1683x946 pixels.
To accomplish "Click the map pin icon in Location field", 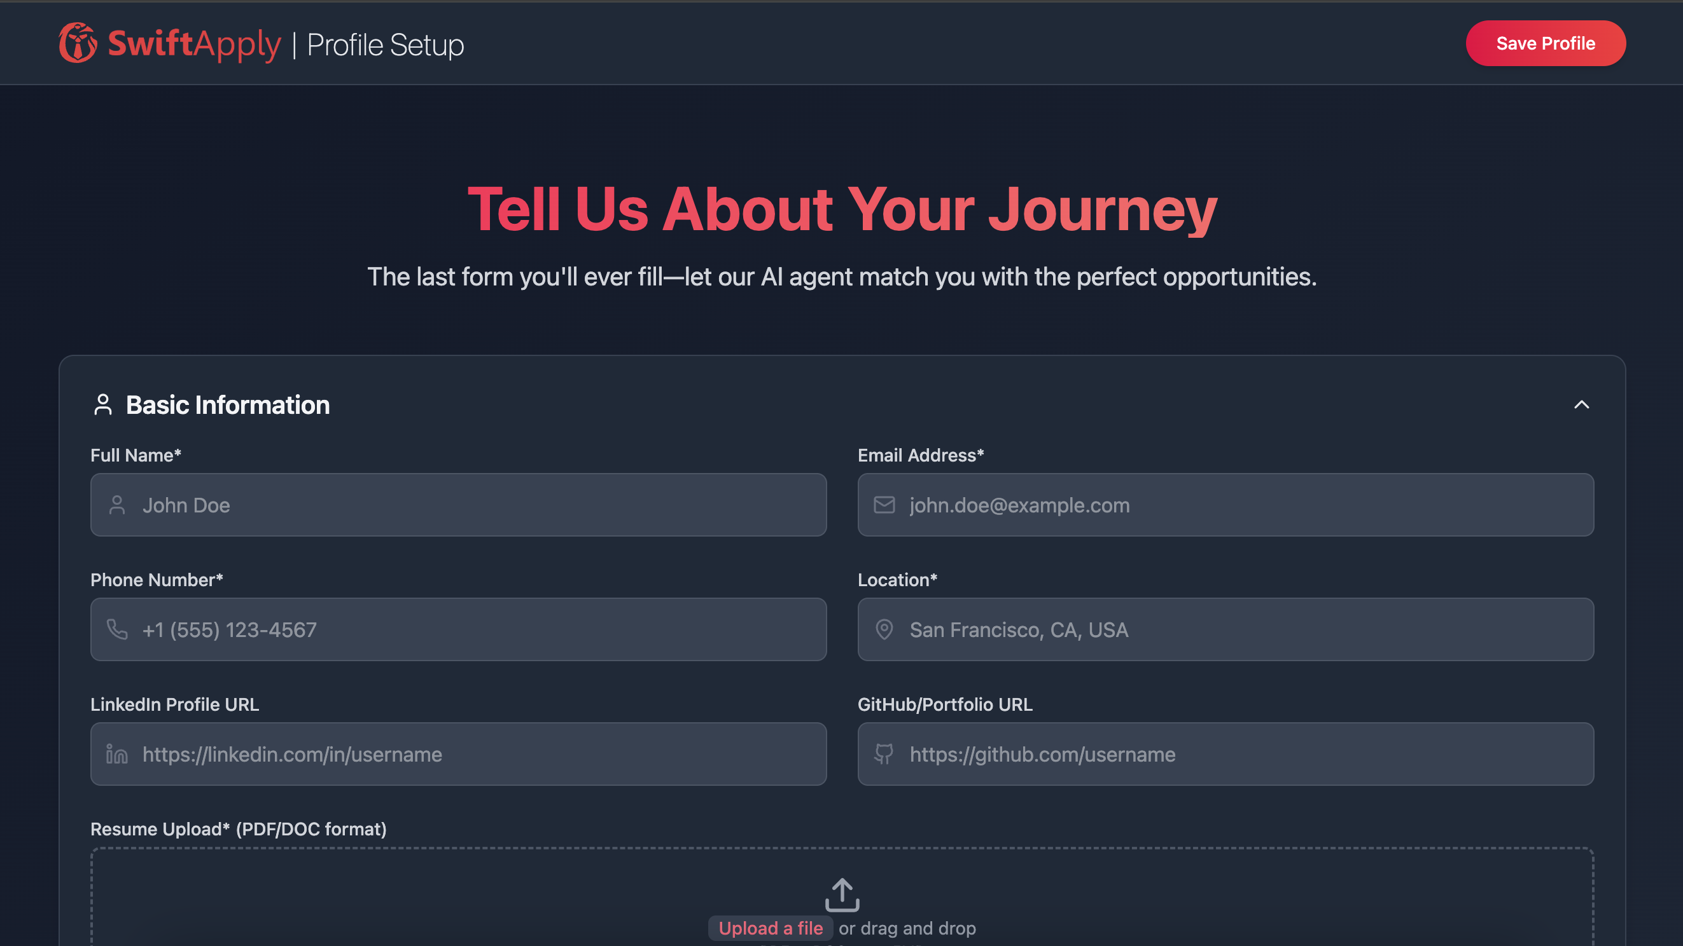I will pos(884,630).
